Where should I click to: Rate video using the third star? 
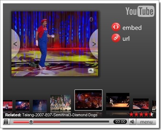pyautogui.click(x=141, y=114)
